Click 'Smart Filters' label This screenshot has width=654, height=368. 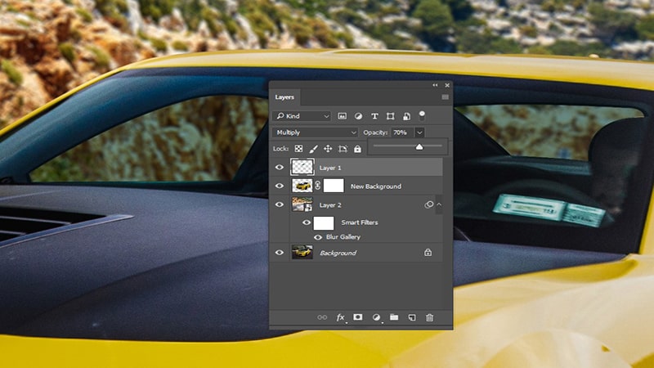360,222
